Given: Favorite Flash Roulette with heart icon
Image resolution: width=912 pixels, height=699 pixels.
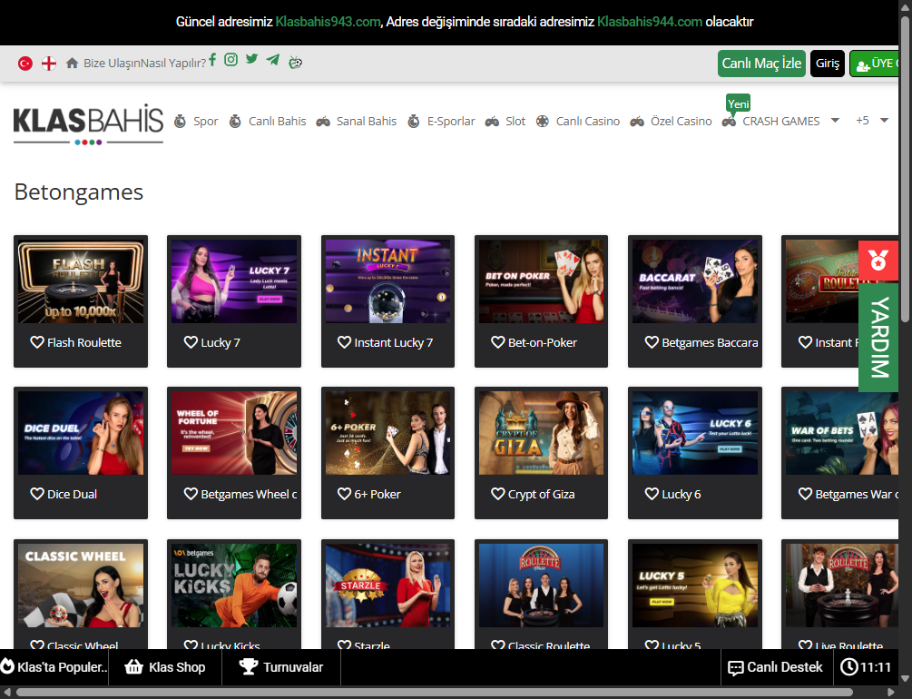Looking at the screenshot, I should 37,342.
